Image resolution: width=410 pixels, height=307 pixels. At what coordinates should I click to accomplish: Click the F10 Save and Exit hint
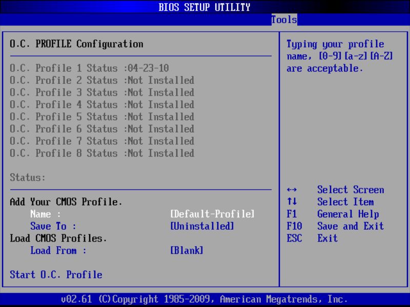point(336,226)
